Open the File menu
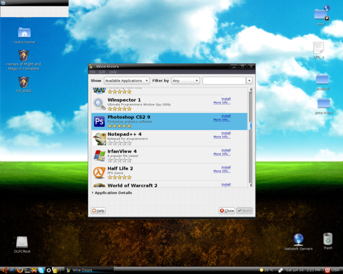 click(x=93, y=72)
